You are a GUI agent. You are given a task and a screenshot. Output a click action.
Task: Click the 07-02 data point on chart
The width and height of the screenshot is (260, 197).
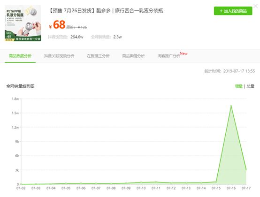click(x=21, y=184)
